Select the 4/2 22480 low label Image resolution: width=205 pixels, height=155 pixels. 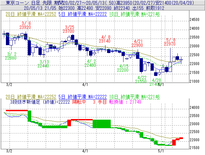[90, 63]
